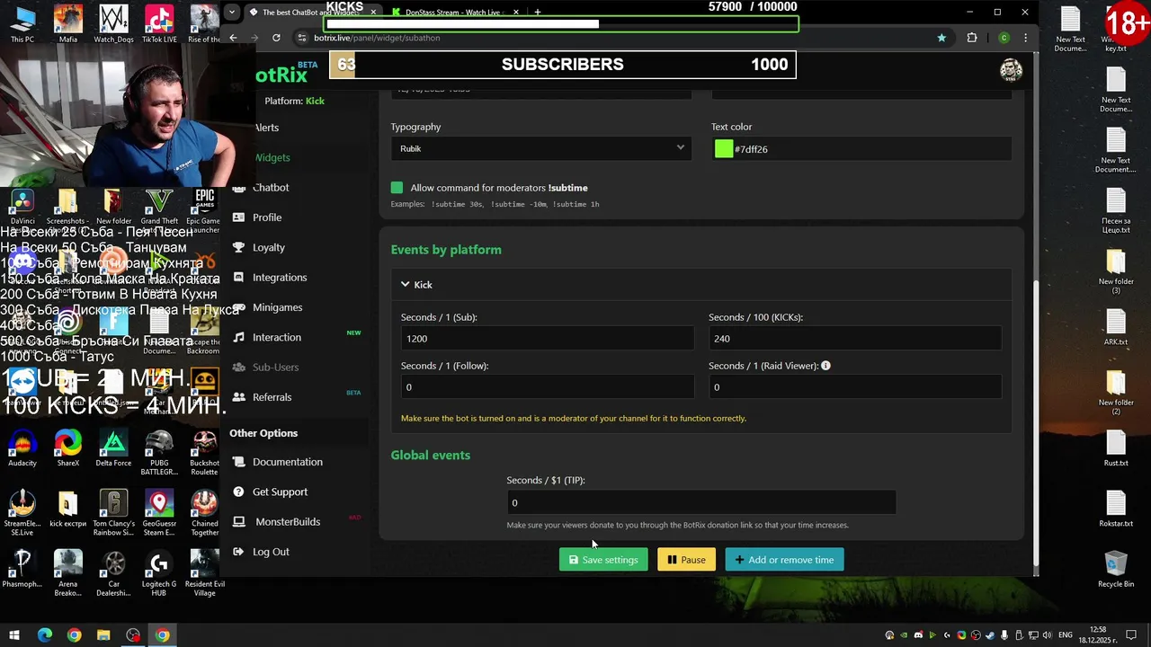Click the #7dff26 text color field
1151x647 pixels.
coord(870,149)
